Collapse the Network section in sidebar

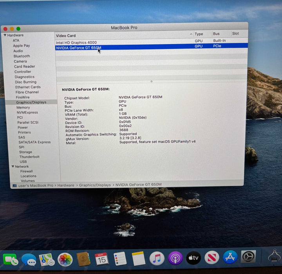coord(13,166)
